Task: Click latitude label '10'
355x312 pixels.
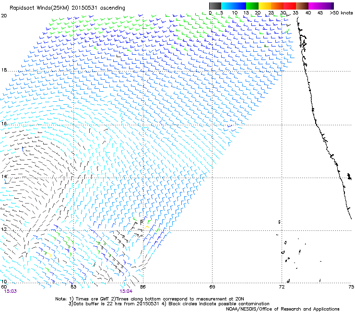Action: tap(4, 282)
